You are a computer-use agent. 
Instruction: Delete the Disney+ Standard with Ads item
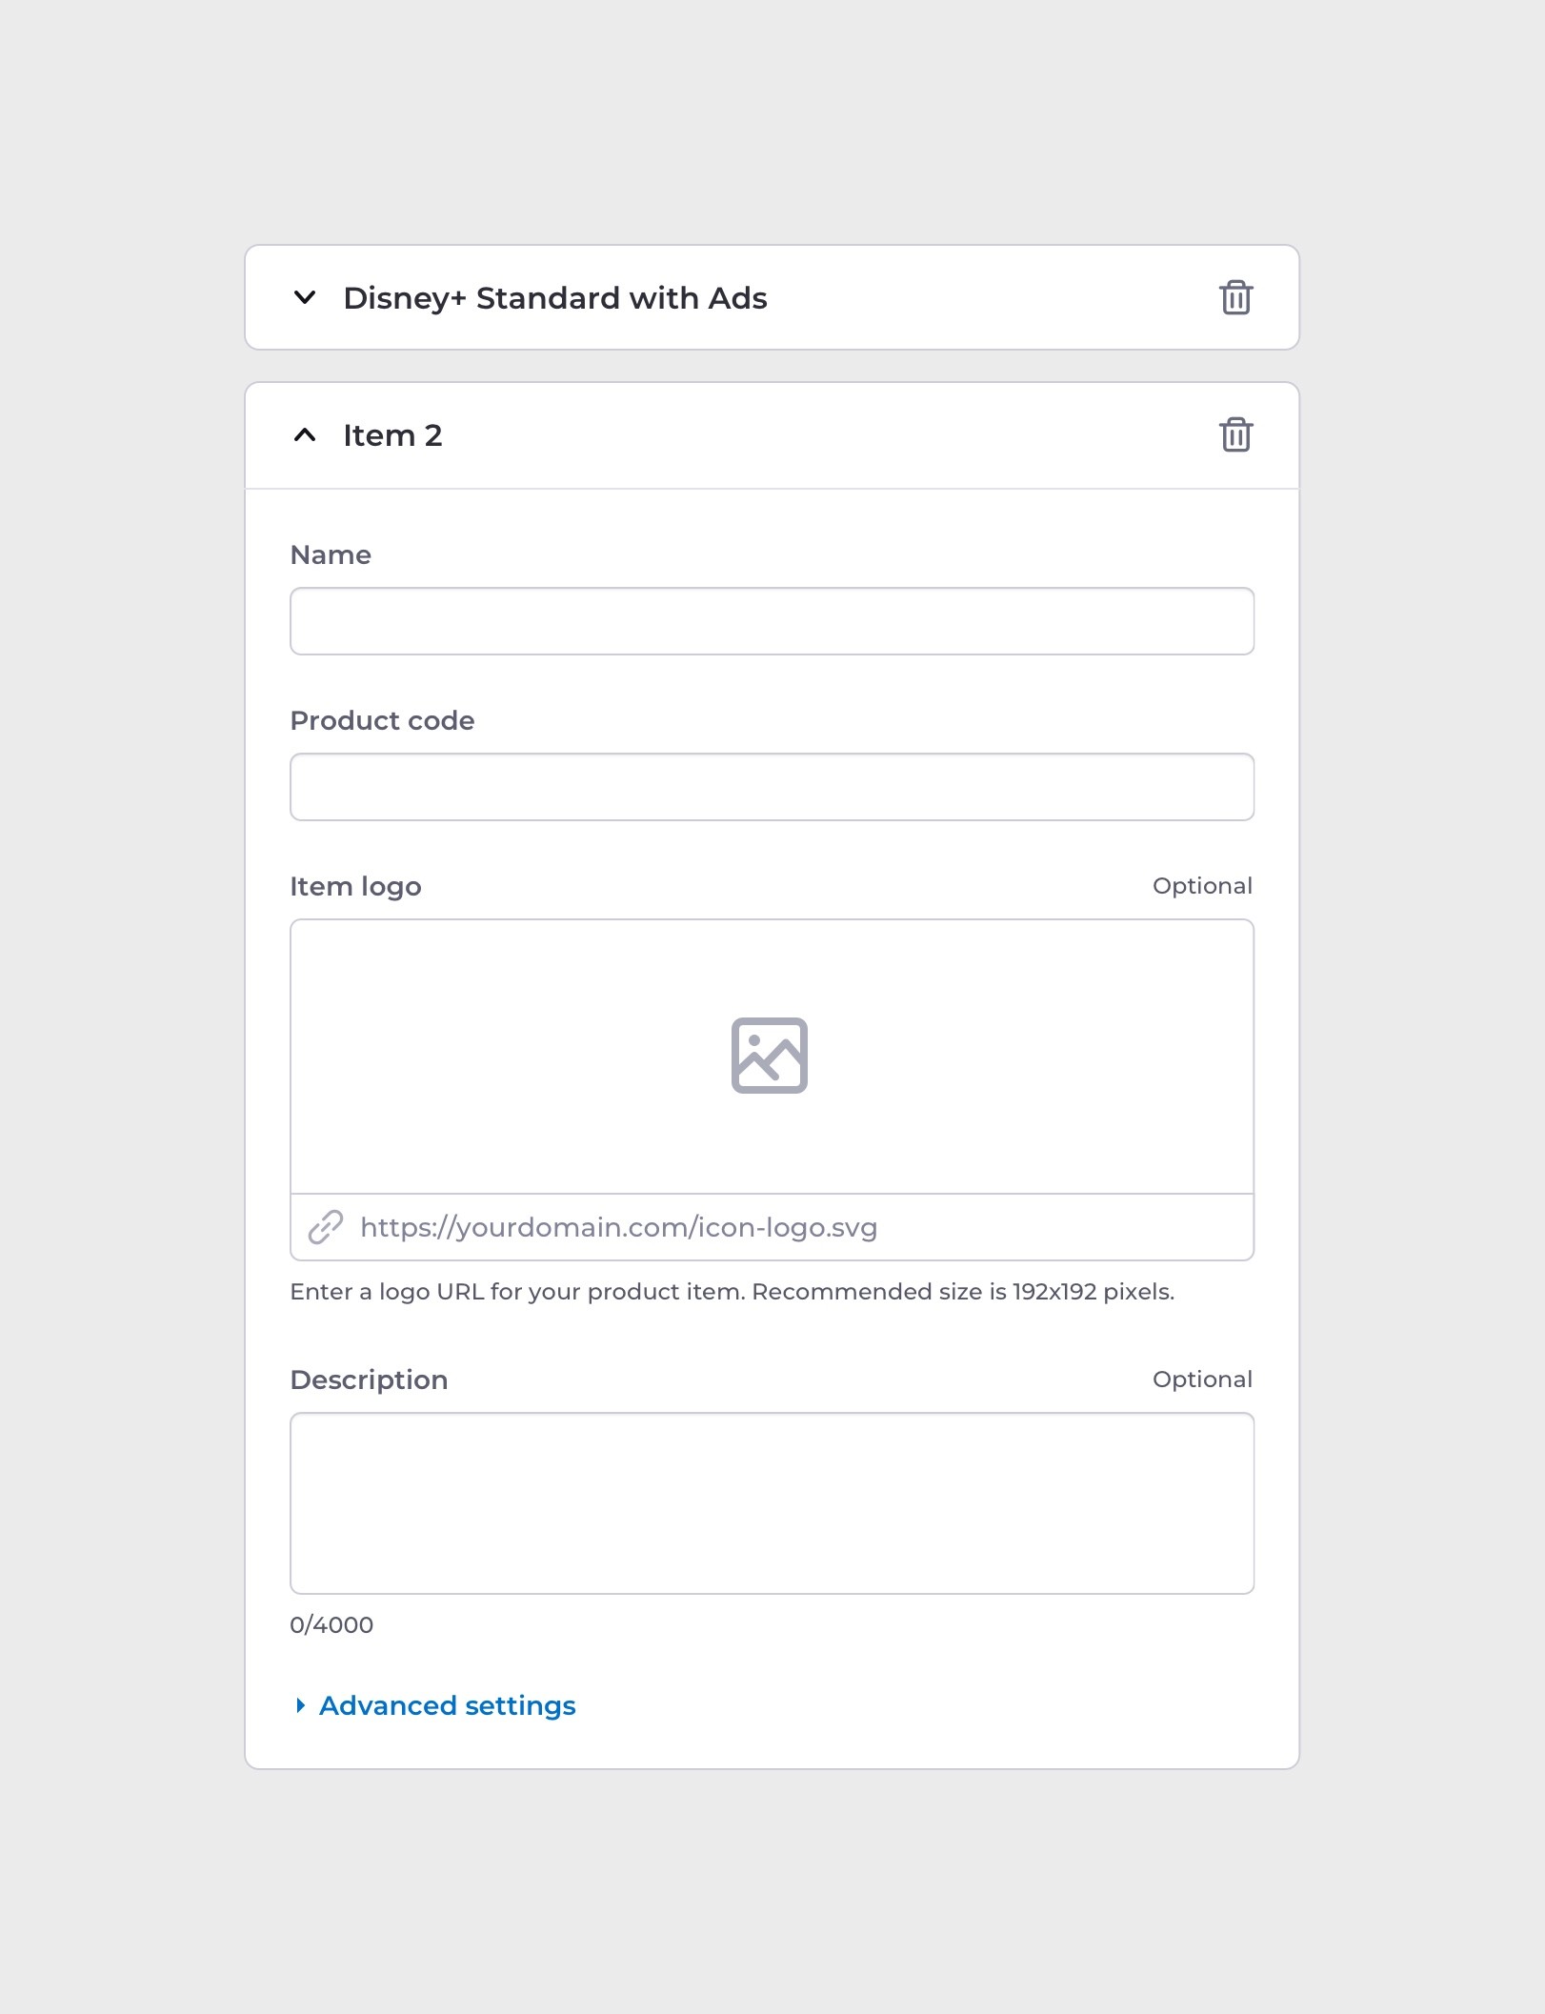pos(1235,297)
